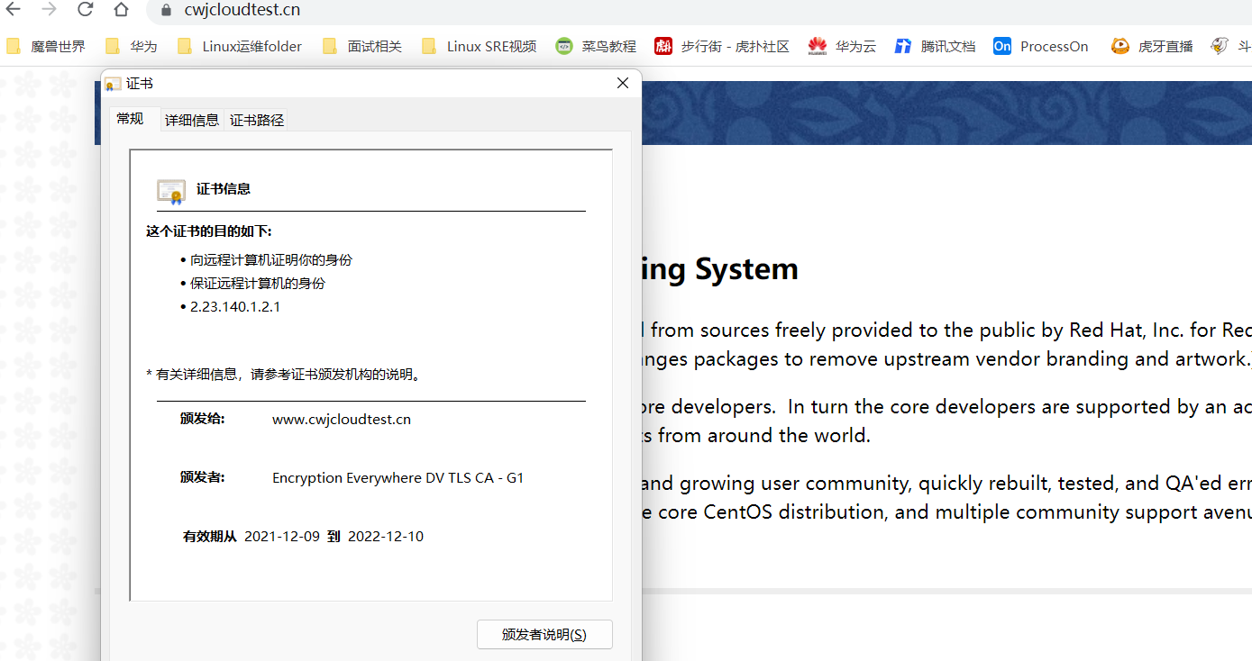Open the Linux SRE视频 bookmark folder

480,46
